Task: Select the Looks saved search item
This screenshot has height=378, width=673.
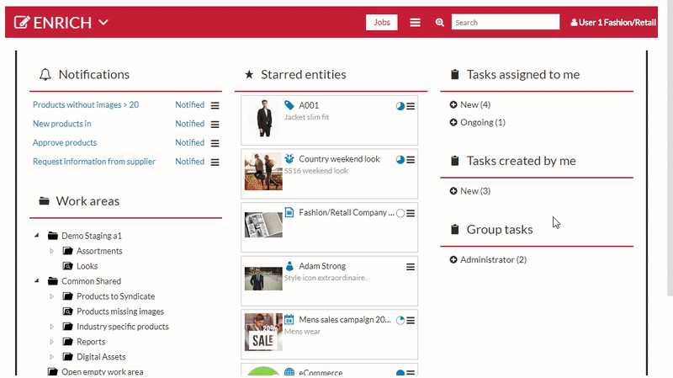Action: pos(87,266)
